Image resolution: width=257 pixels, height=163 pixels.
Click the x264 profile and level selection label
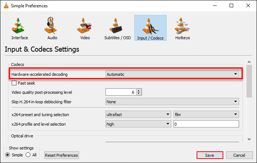(39, 124)
